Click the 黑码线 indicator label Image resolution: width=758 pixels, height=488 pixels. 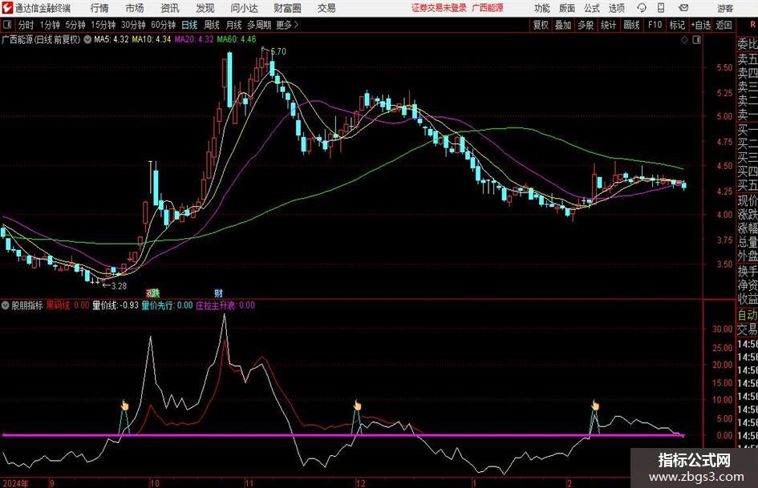click(x=67, y=305)
